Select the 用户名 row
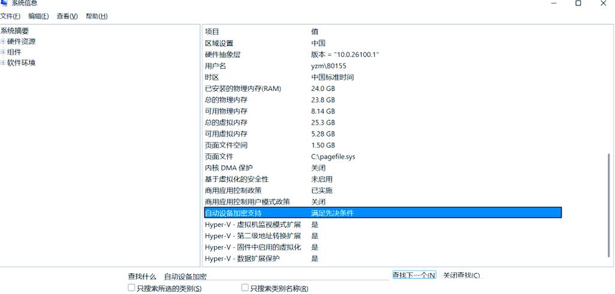Viewport: 615px width, 294px height. pyautogui.click(x=383, y=66)
